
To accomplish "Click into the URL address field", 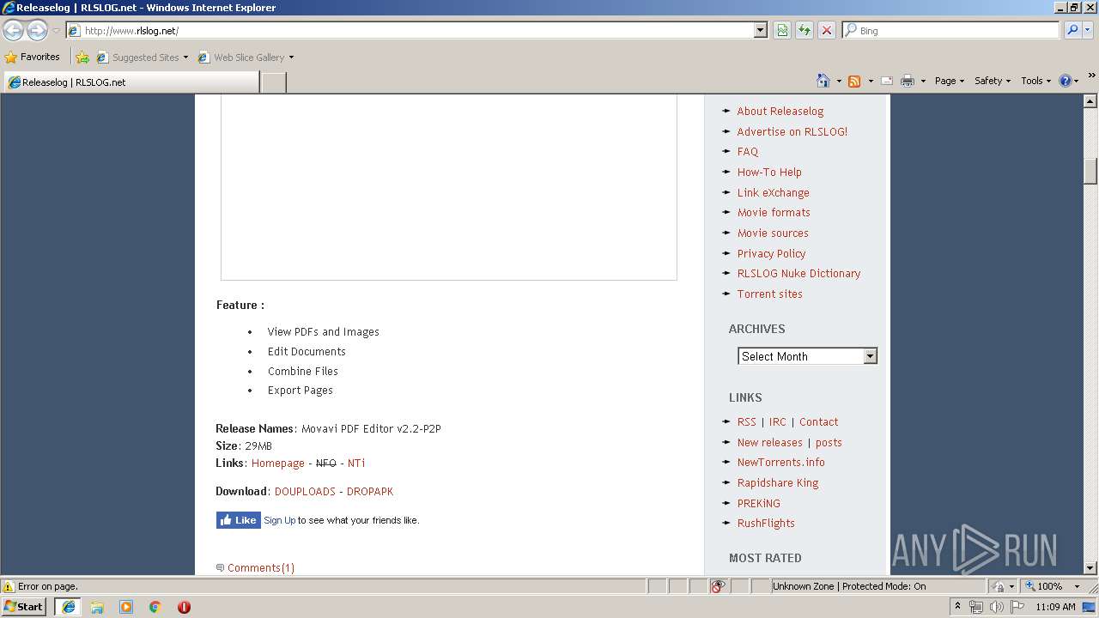I will pos(416,30).
